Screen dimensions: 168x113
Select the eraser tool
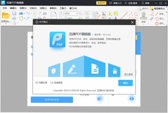click(x=151, y=19)
